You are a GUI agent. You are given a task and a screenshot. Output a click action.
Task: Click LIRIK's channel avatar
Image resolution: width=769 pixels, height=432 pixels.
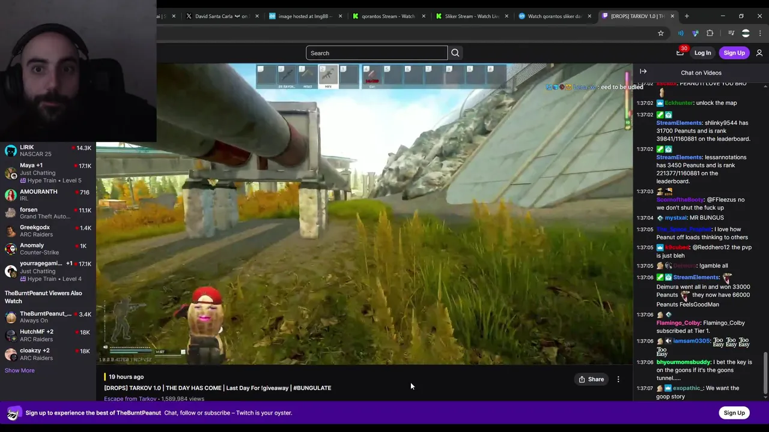[x=11, y=151]
